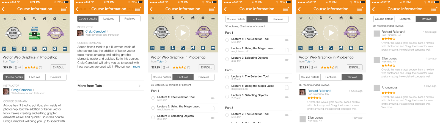Open the 'More from Tuts+' row

(109, 86)
